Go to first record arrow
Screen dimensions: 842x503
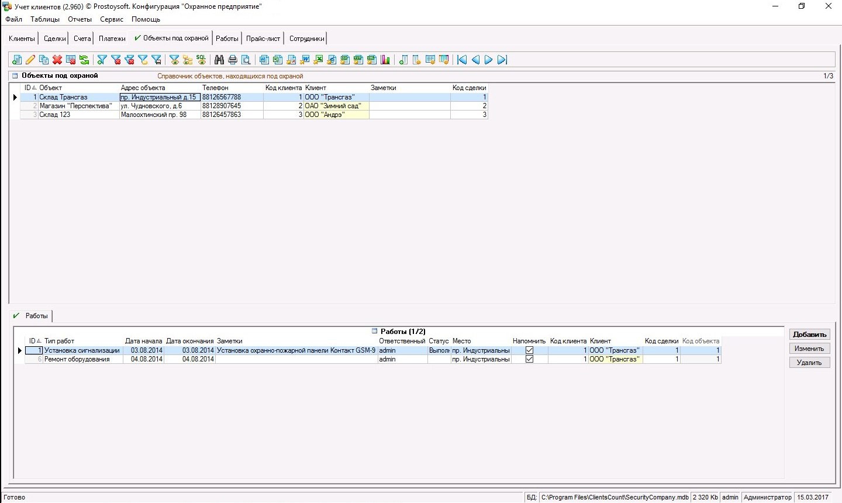(462, 60)
